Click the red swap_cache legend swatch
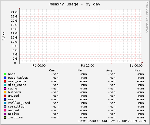150x125 pixels. 5,81
